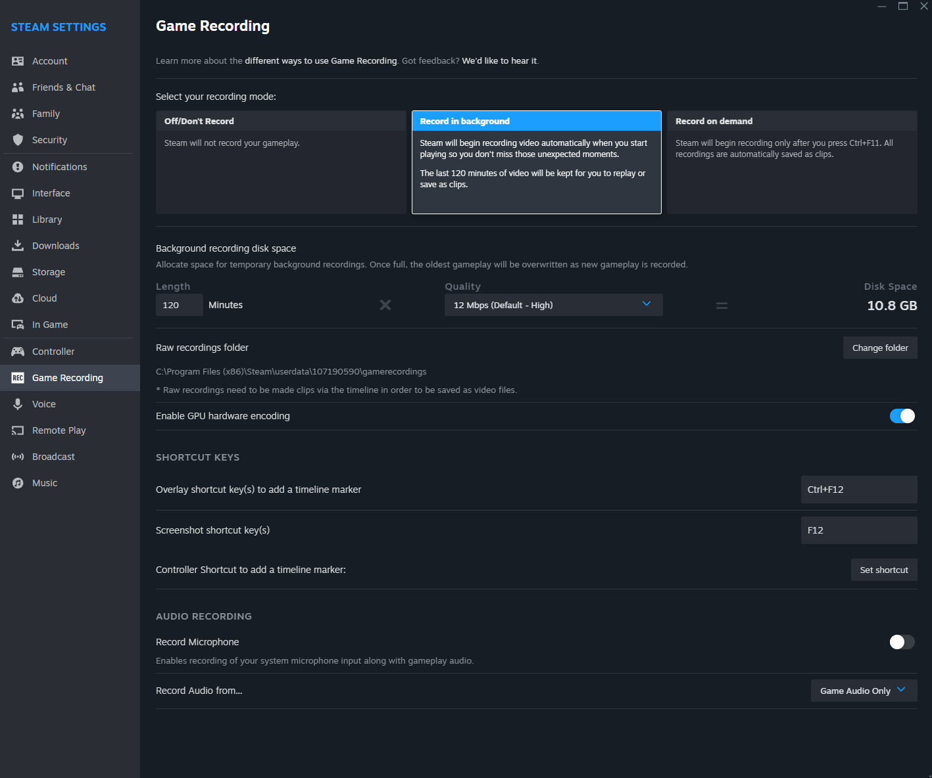932x778 pixels.
Task: Select Off/Don't Record mode
Action: click(x=281, y=162)
